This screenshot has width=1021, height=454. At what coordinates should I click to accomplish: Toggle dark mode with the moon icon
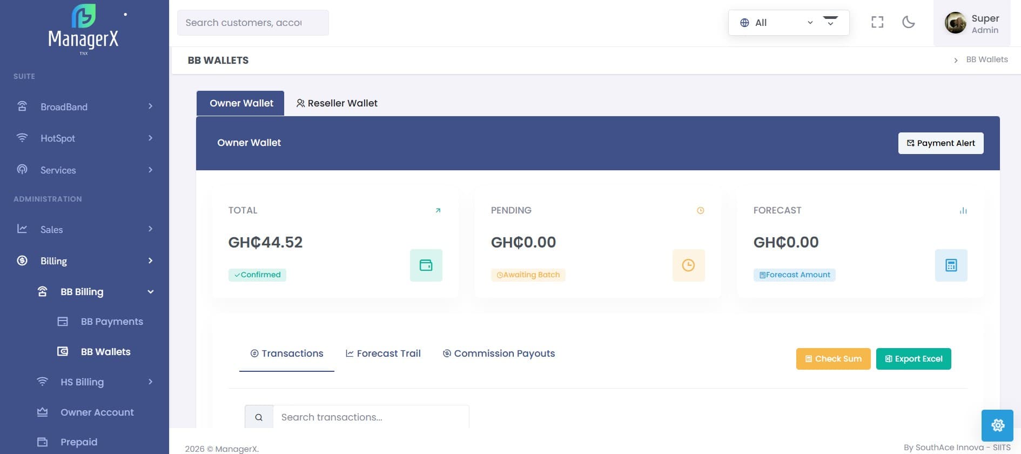(x=909, y=22)
